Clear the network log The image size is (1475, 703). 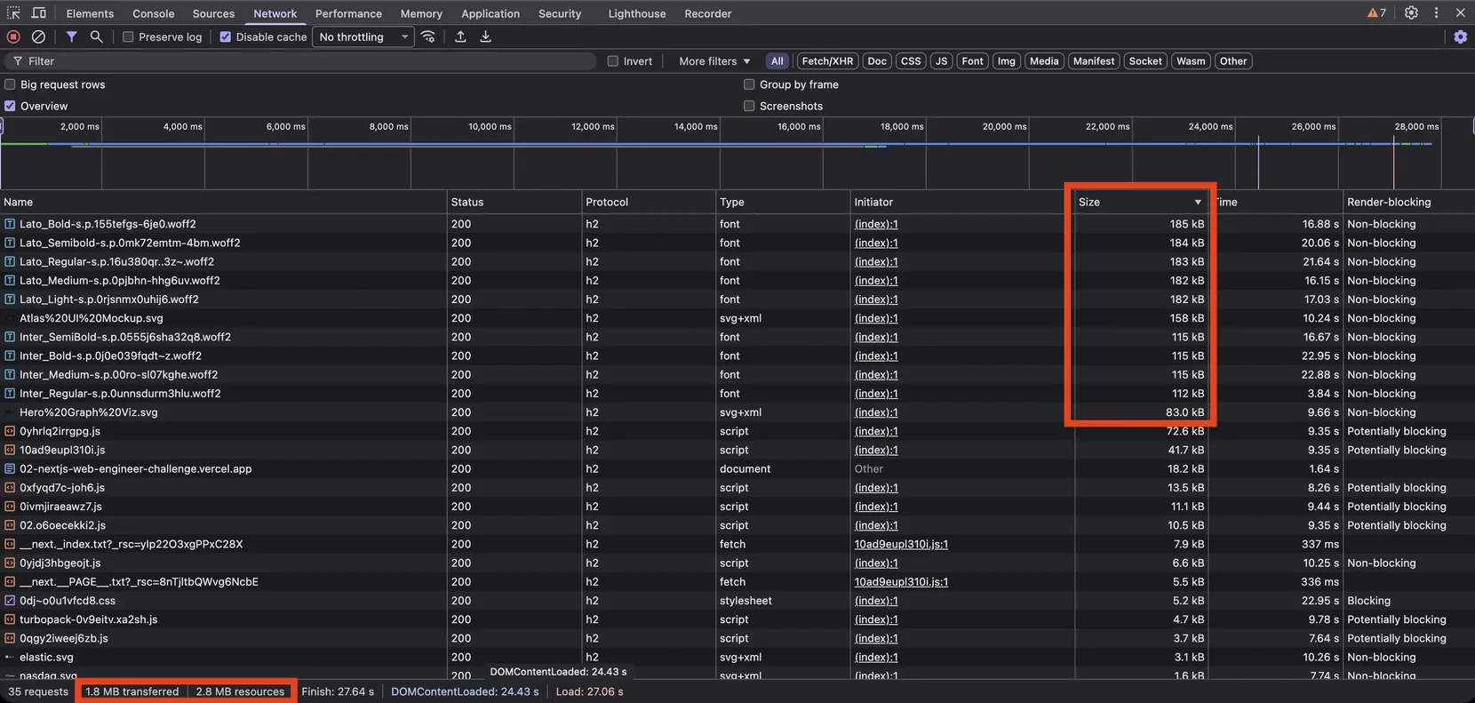[38, 36]
